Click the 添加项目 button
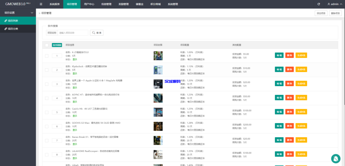This screenshot has height=166, width=345. coord(320,13)
